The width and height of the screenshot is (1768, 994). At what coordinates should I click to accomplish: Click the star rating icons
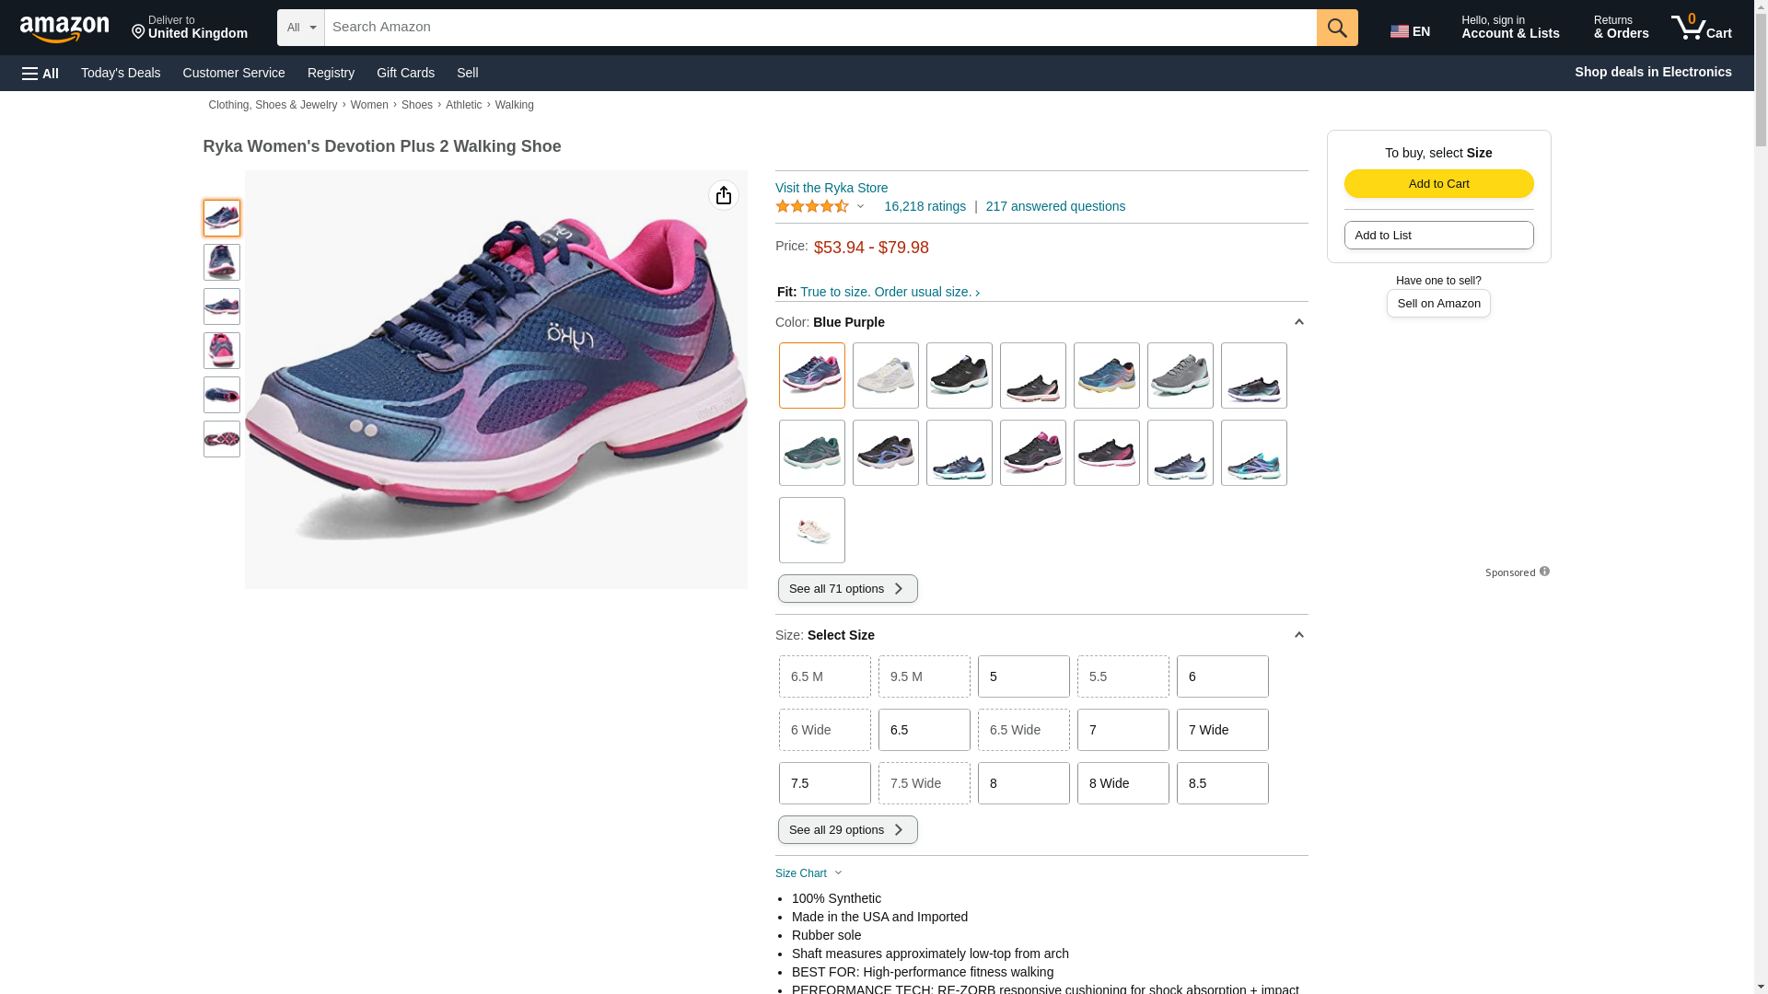click(x=812, y=206)
